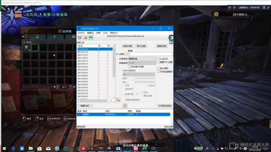Open Microsoft Store from taskbar

39,148
